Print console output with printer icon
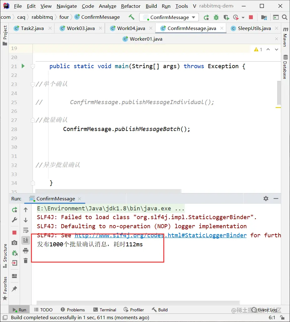This screenshot has height=322, width=290. point(26,250)
